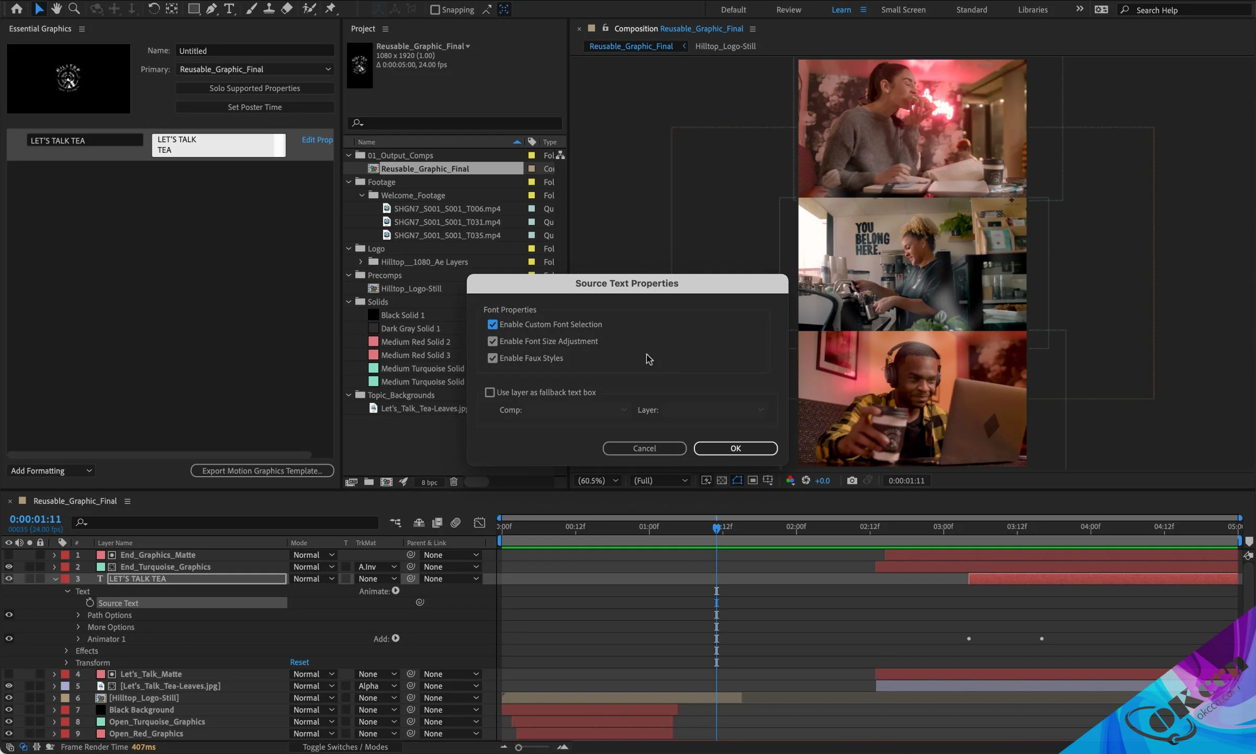Viewport: 1256px width, 754px height.
Task: Click Solo Supported Properties button
Action: 255,88
